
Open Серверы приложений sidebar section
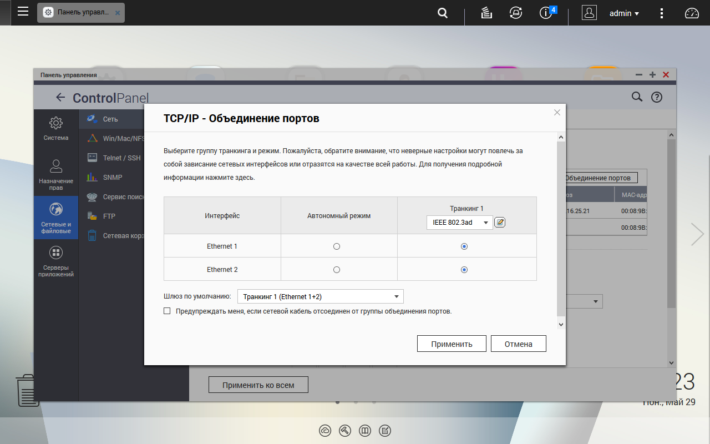tap(56, 261)
